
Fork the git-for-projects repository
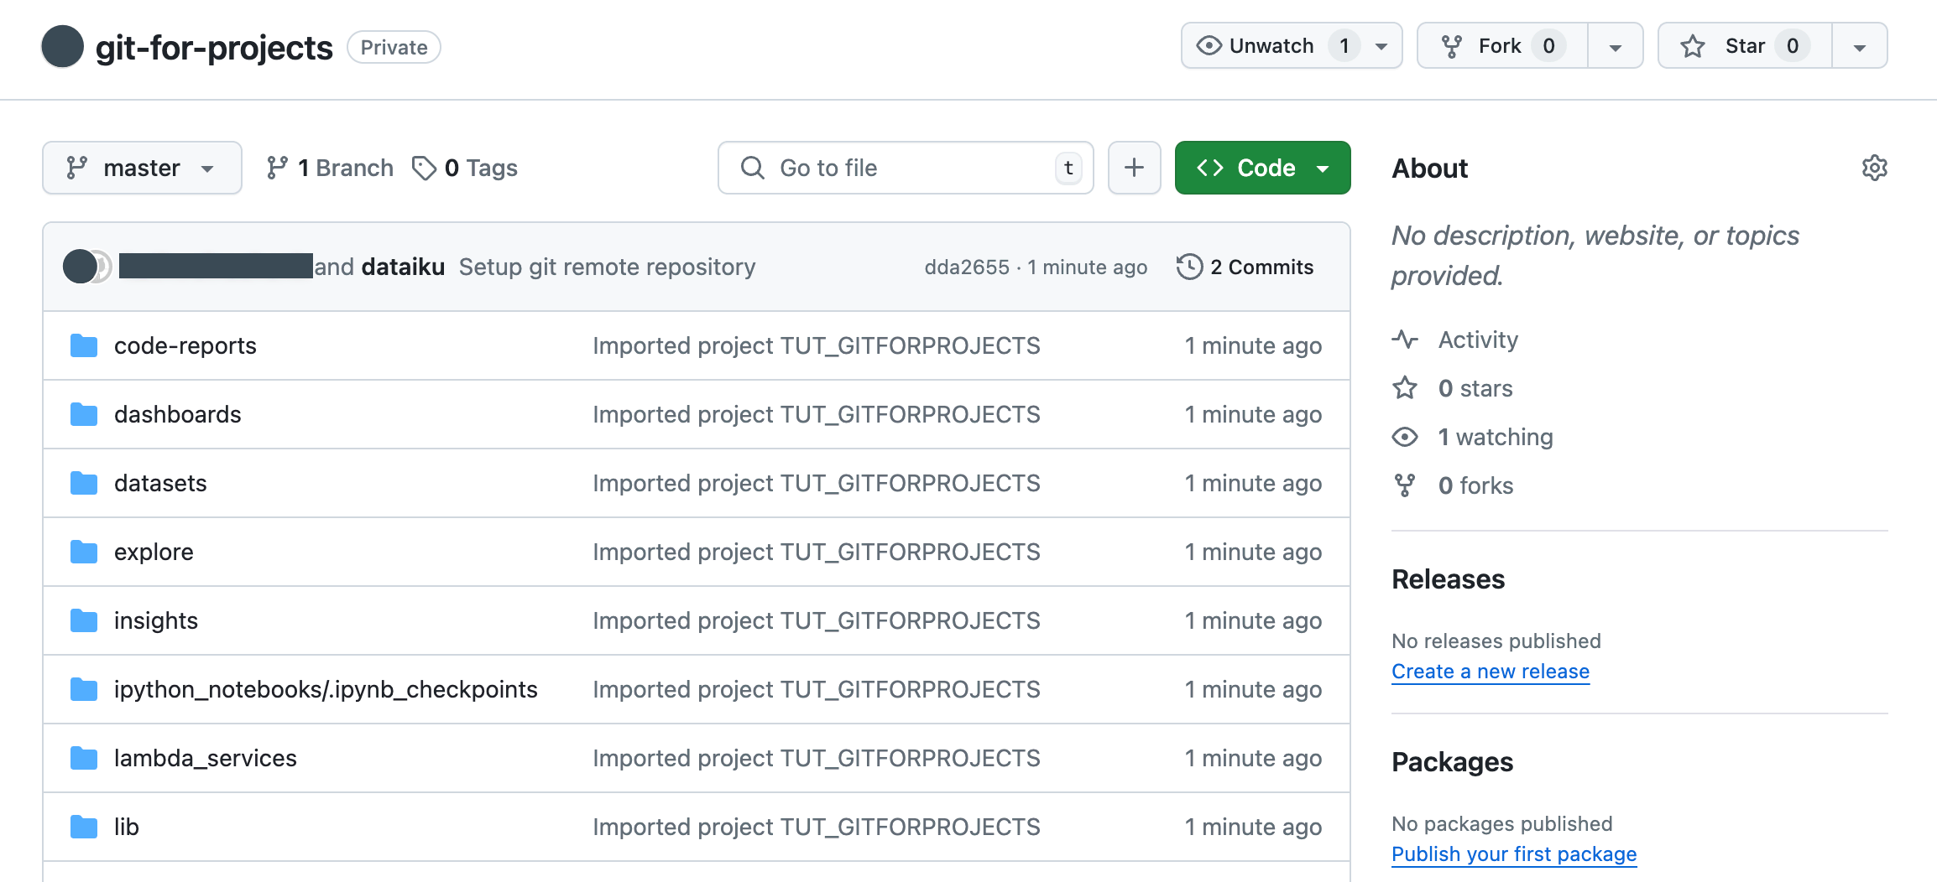coord(1501,46)
